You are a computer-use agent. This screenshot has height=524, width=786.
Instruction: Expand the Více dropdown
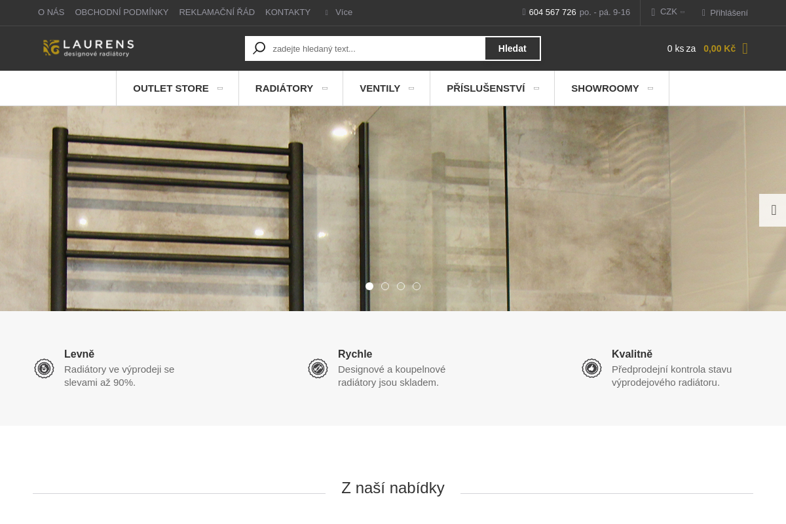[x=337, y=12]
